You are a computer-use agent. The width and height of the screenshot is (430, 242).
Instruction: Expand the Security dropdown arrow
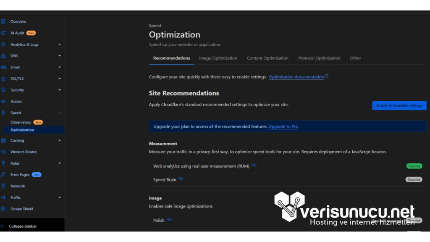point(60,90)
